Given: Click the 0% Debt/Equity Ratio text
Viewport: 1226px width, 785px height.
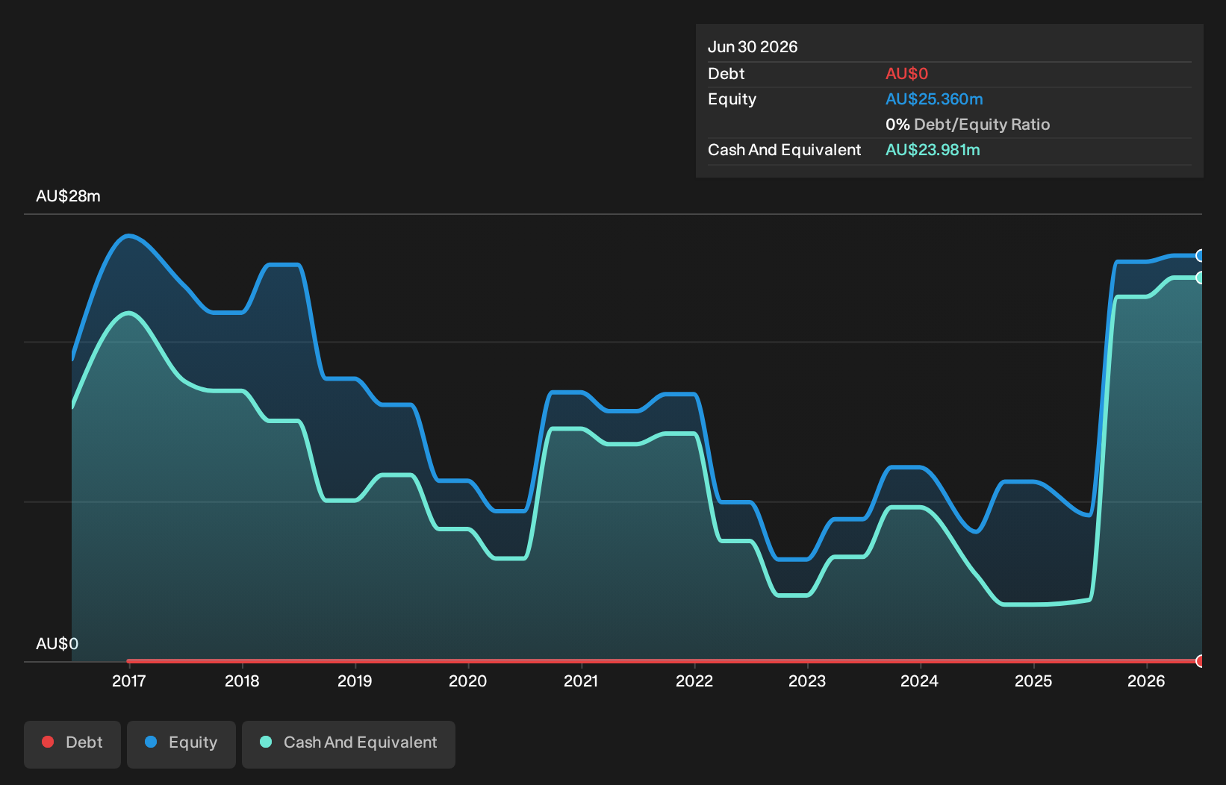Looking at the screenshot, I should pyautogui.click(x=968, y=125).
